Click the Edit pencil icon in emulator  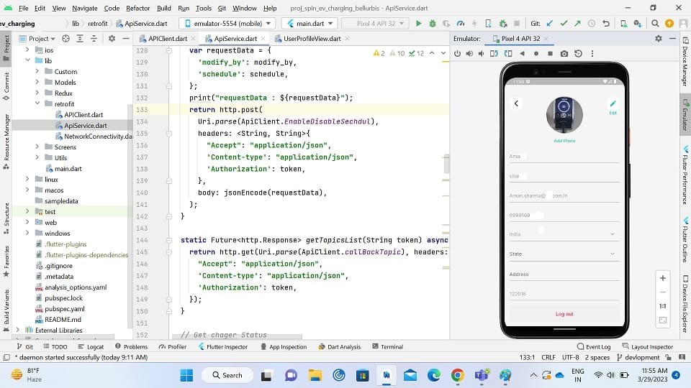[x=613, y=103]
